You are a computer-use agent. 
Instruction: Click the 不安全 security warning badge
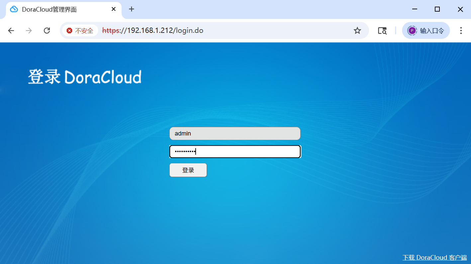80,31
